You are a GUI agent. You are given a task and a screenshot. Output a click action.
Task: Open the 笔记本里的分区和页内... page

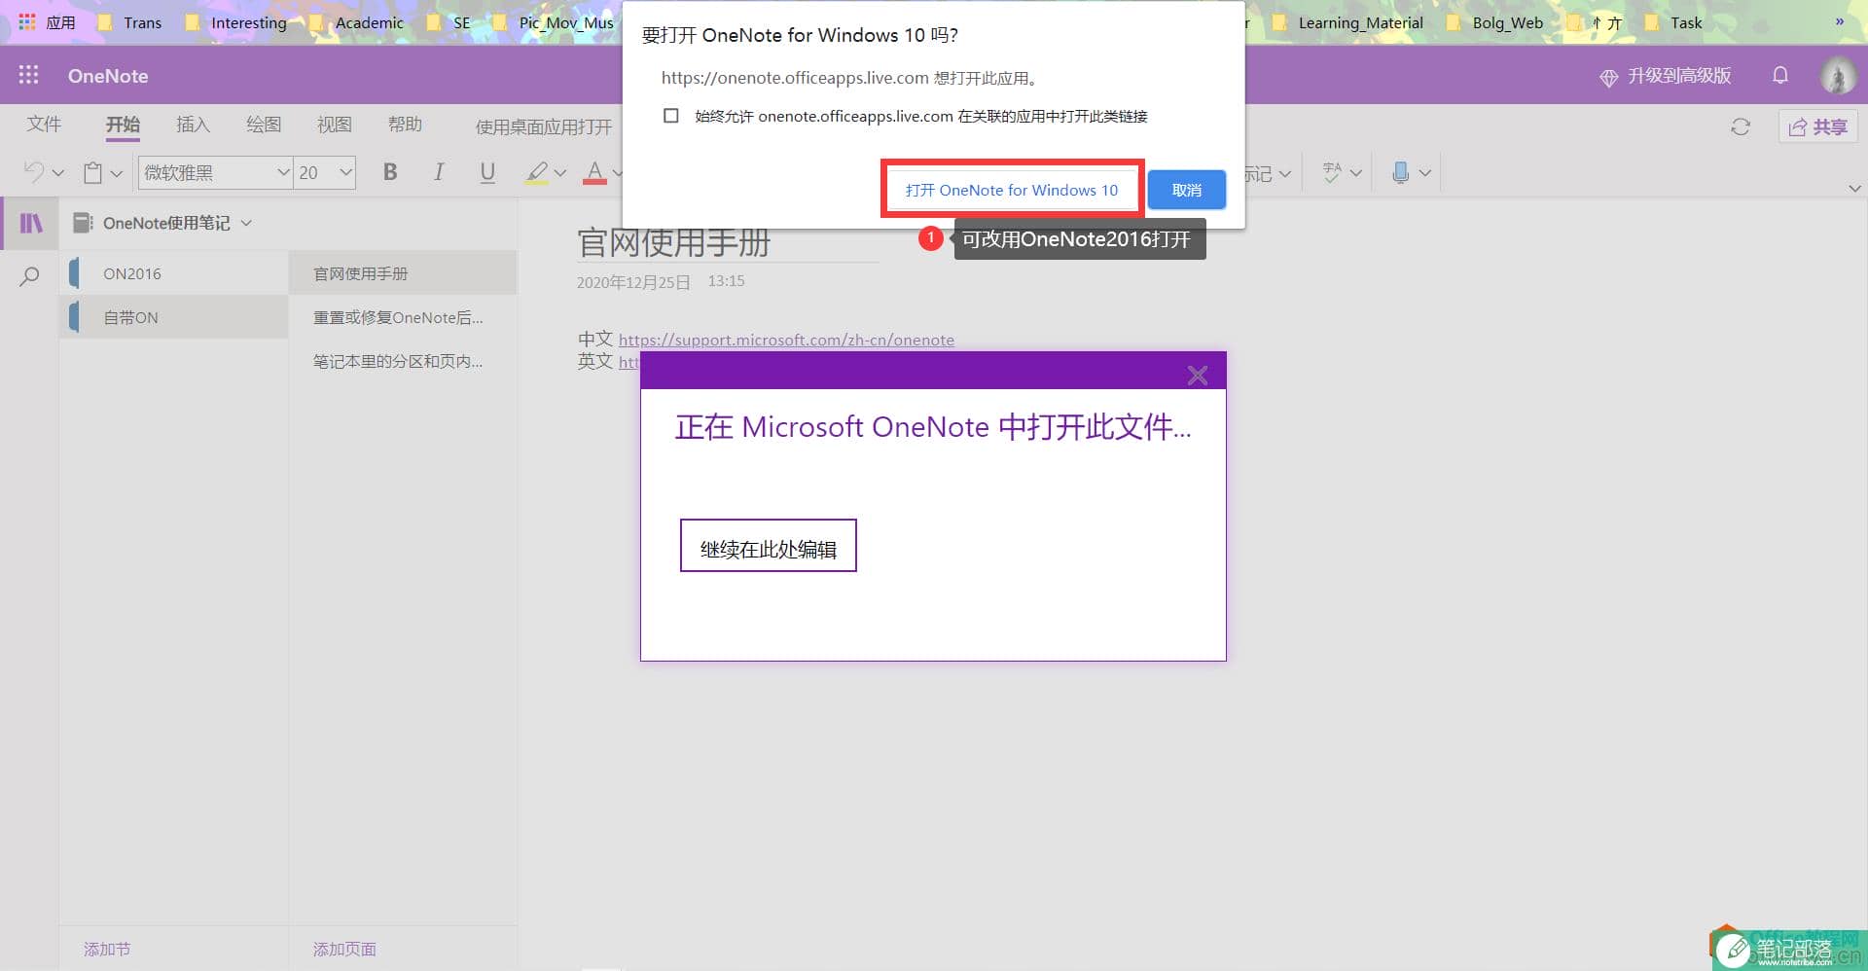(403, 361)
